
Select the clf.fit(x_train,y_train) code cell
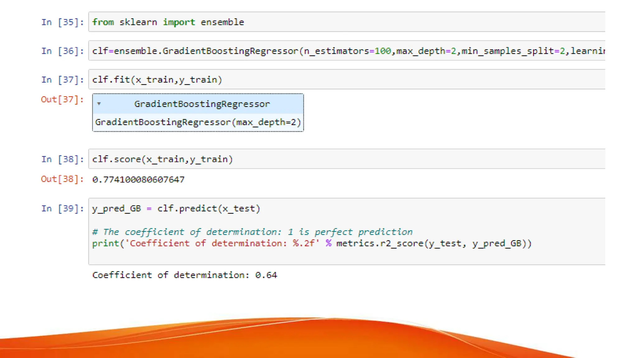342,80
